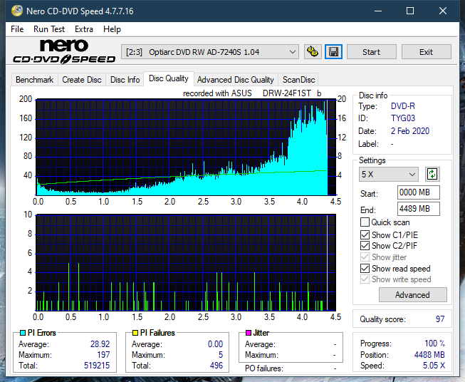465x382 pixels.
Task: Click the Start button
Action: [371, 52]
